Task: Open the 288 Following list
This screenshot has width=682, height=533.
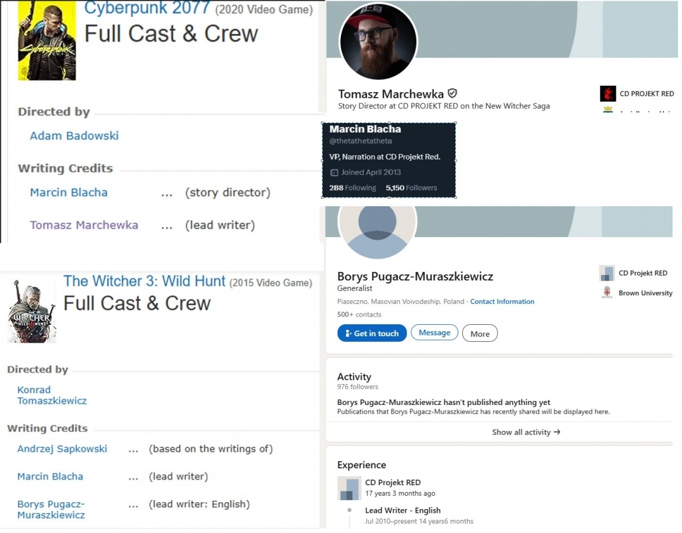Action: (352, 188)
